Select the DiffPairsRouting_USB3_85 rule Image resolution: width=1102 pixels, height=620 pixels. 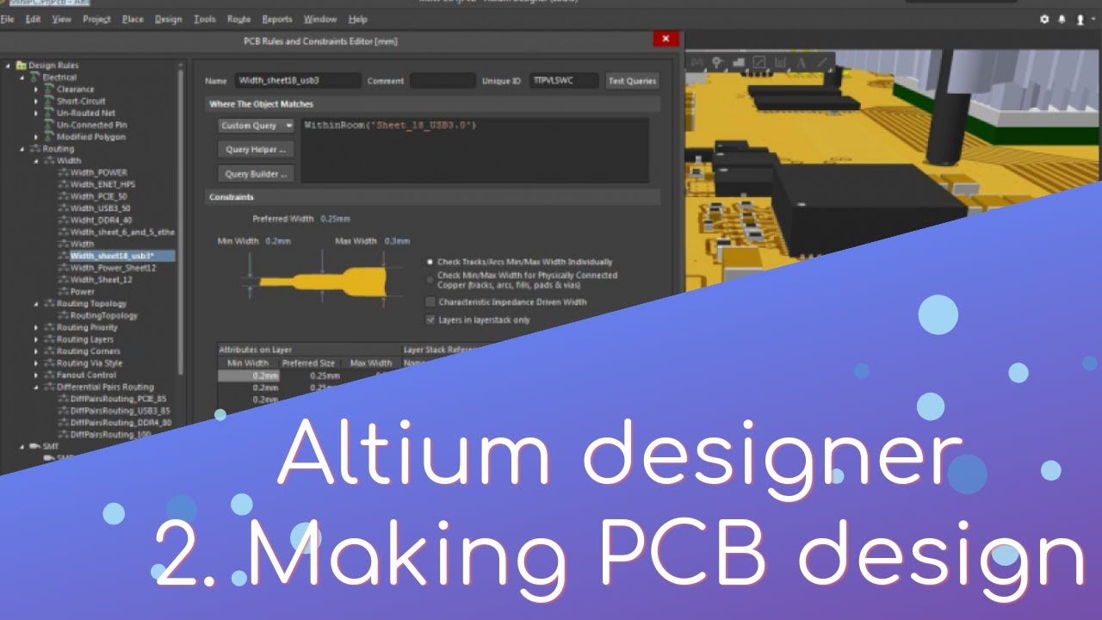120,412
